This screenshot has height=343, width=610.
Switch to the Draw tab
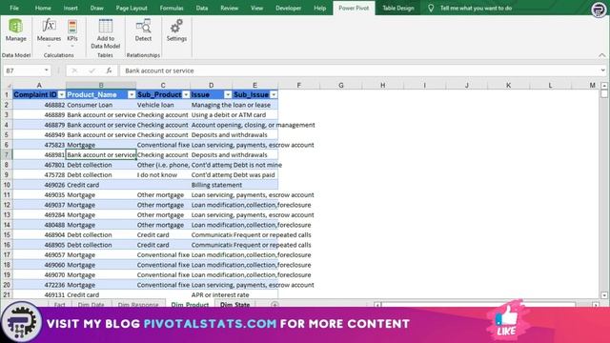coord(96,8)
